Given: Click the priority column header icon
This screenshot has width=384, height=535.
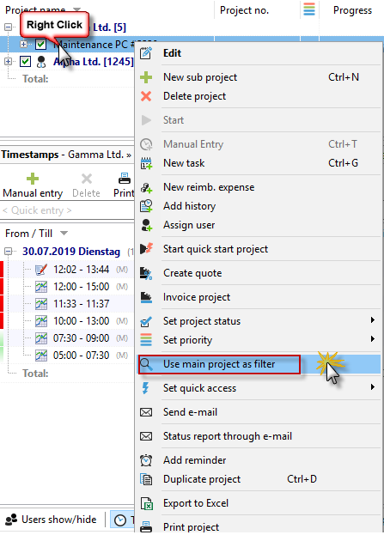Looking at the screenshot, I should pyautogui.click(x=309, y=9).
